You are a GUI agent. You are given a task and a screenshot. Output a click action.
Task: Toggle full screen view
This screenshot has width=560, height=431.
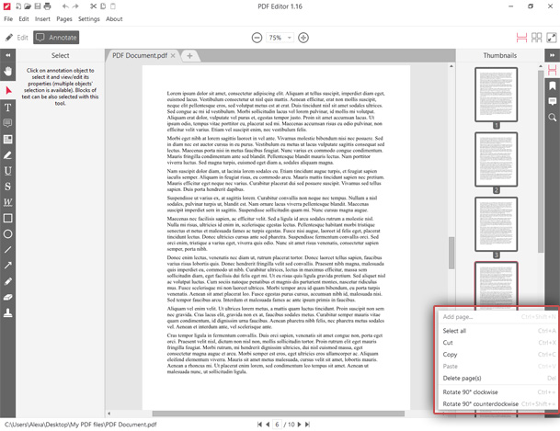(552, 38)
